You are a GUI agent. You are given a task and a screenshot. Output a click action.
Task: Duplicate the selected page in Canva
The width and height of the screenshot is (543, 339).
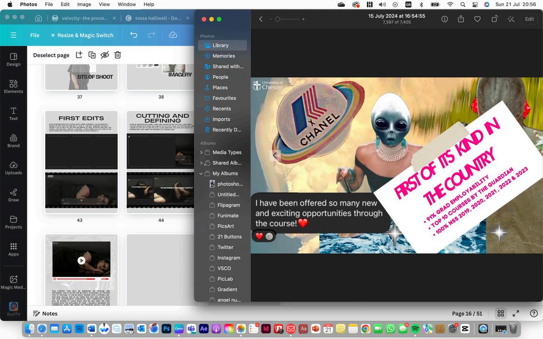point(92,55)
